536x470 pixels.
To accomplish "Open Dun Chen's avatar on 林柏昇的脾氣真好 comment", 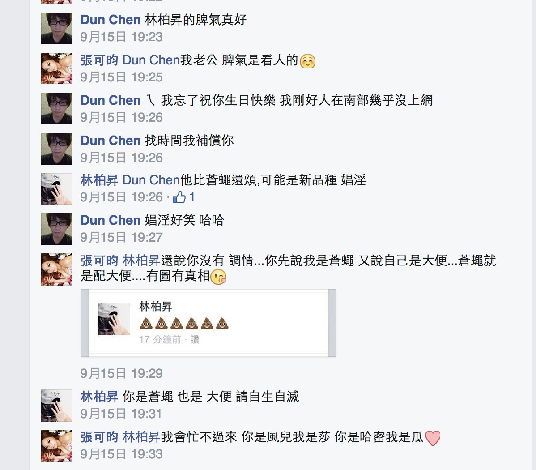I will tap(57, 28).
